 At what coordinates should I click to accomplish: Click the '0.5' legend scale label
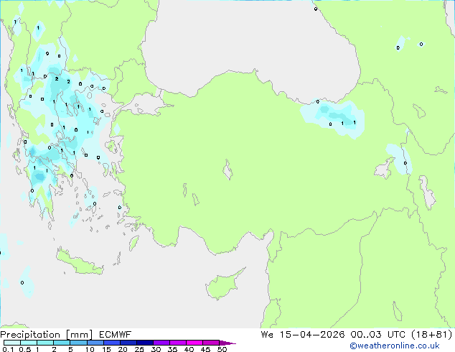point(25,349)
